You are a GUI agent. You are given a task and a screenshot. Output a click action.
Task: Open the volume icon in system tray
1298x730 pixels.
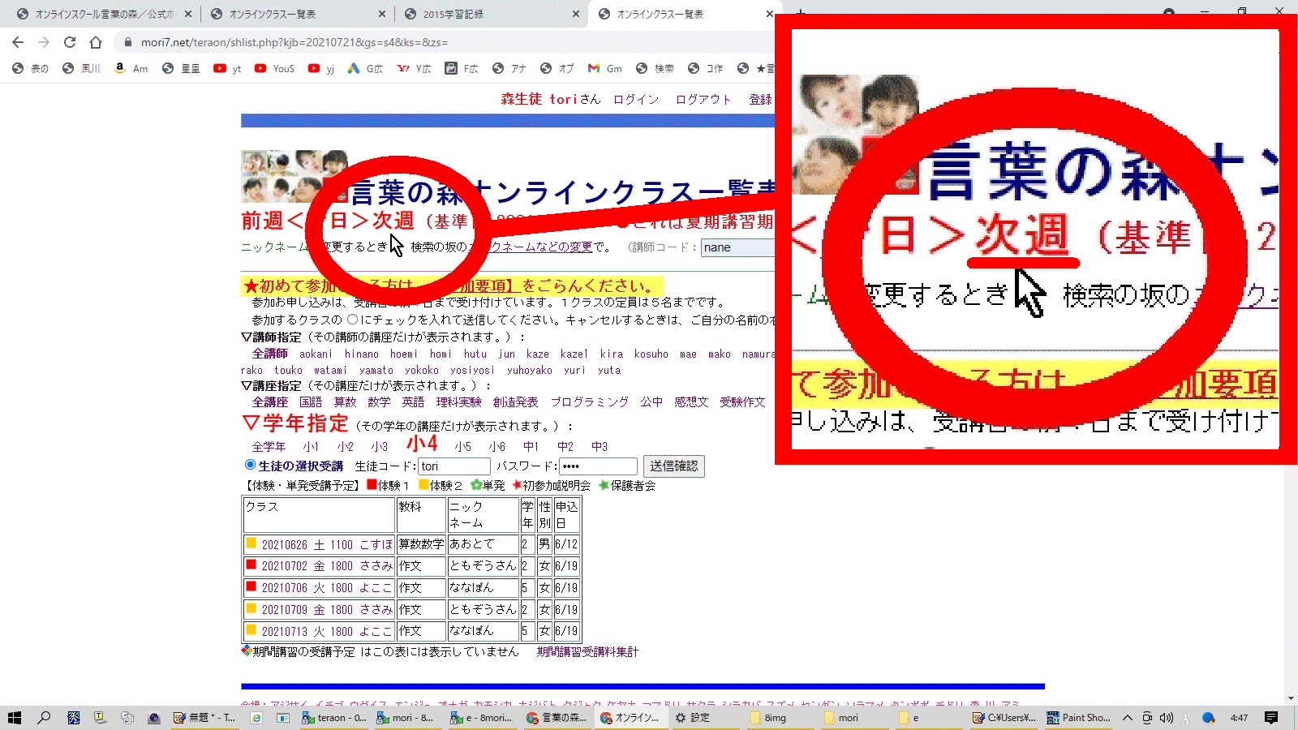(1167, 718)
